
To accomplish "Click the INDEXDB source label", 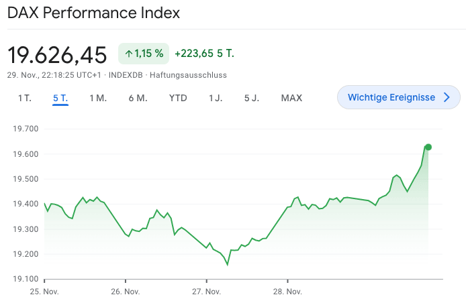I will click(x=126, y=75).
